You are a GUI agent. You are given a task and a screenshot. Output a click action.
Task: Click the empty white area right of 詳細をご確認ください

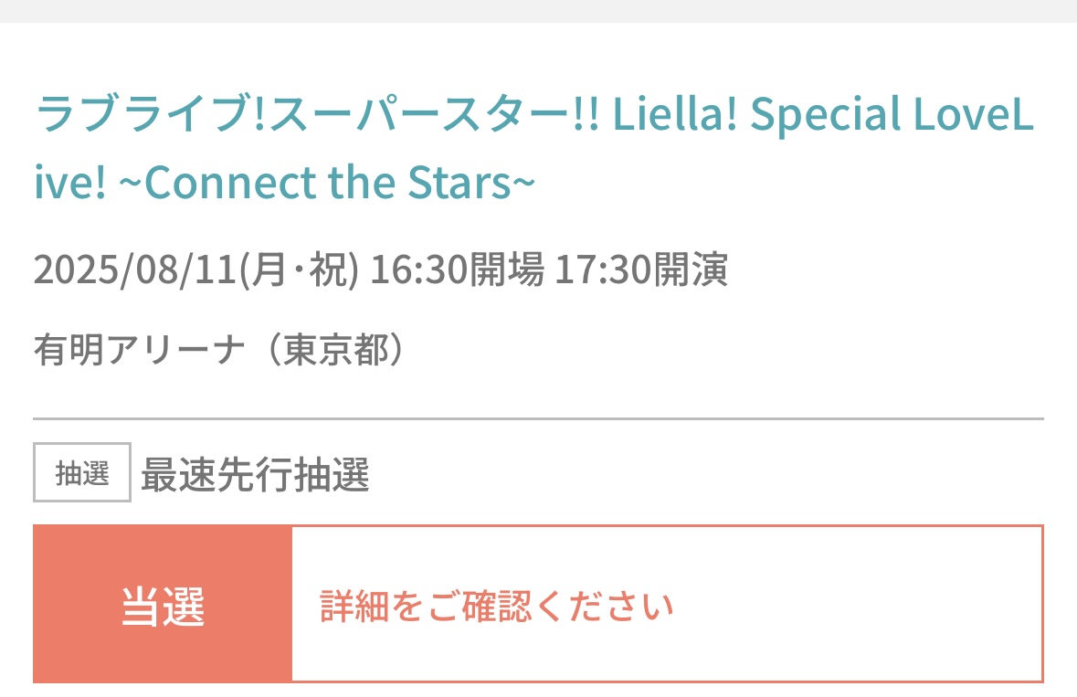click(x=859, y=605)
